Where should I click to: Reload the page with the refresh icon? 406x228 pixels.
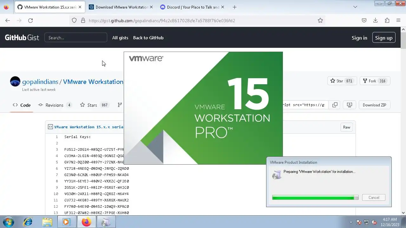point(30,20)
